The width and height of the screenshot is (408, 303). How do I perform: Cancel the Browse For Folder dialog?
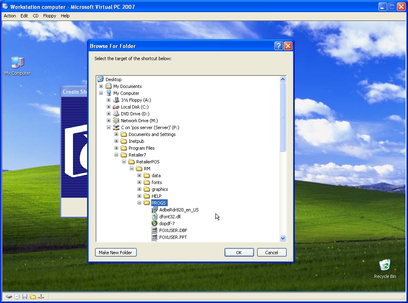point(272,253)
